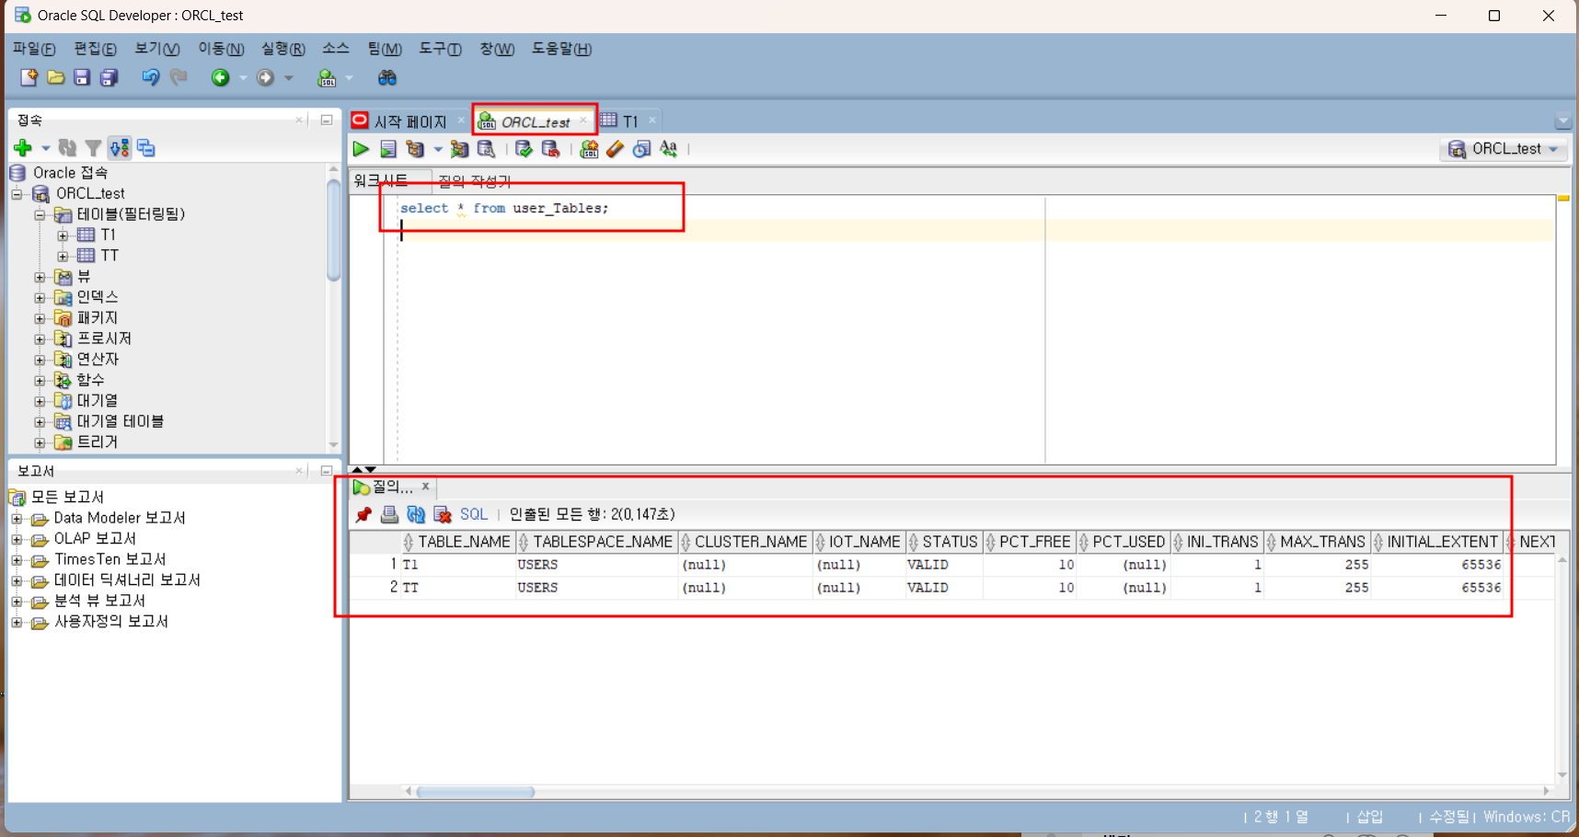1579x837 pixels.
Task: Collapse the 테이블(필터링됨) tree node
Action: pyautogui.click(x=40, y=214)
